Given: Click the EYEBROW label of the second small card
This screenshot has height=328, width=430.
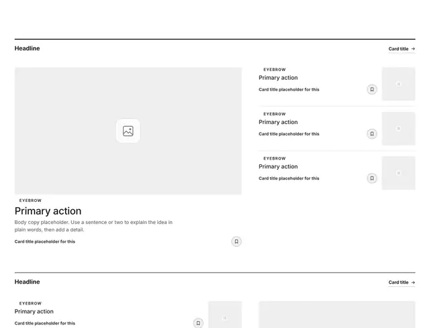Looking at the screenshot, I should [x=275, y=114].
